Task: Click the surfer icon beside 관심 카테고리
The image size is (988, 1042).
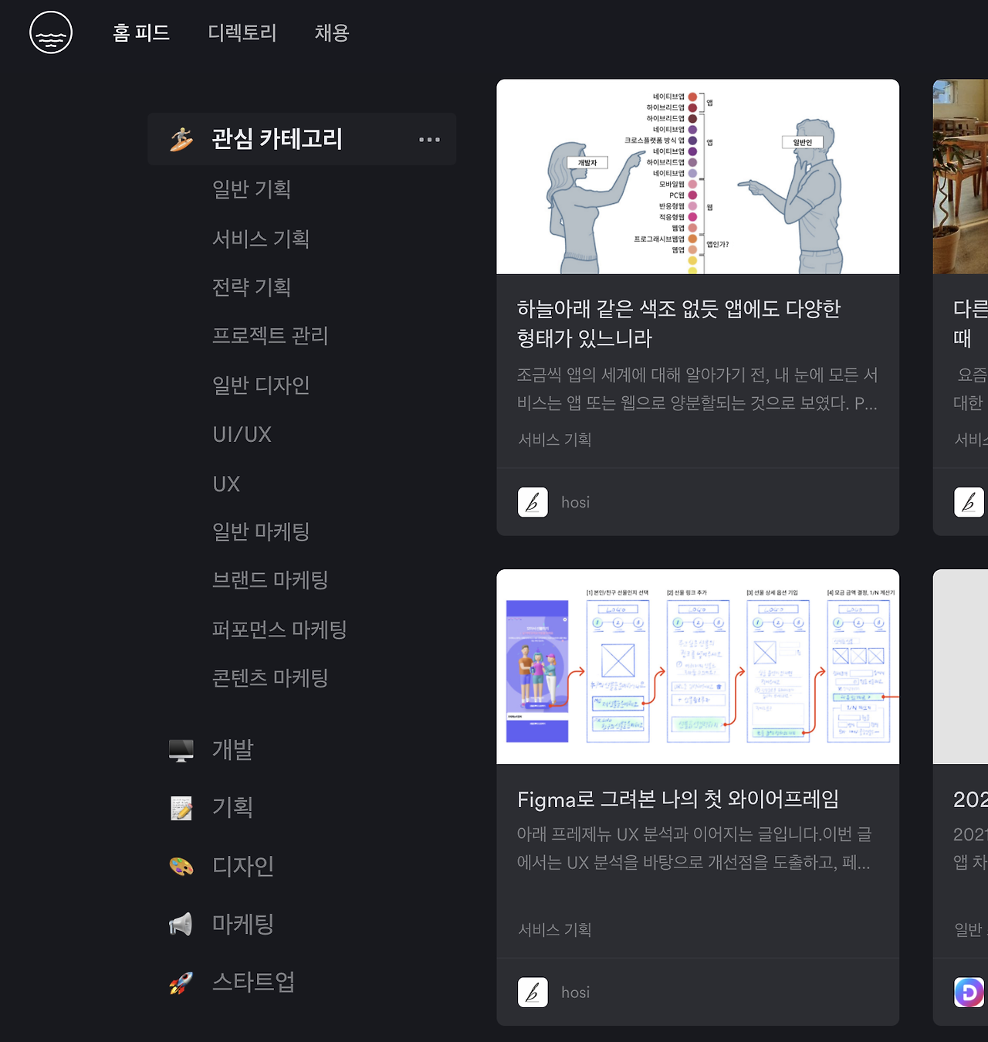Action: click(181, 139)
